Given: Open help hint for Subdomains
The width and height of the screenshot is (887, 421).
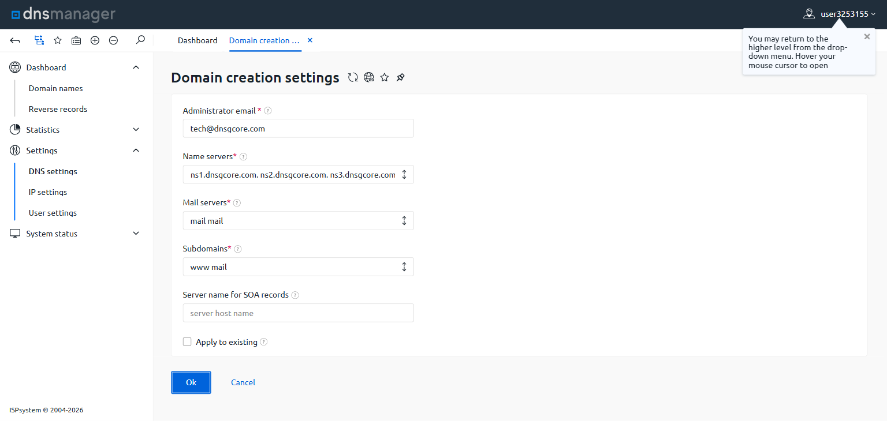Looking at the screenshot, I should pyautogui.click(x=237, y=249).
